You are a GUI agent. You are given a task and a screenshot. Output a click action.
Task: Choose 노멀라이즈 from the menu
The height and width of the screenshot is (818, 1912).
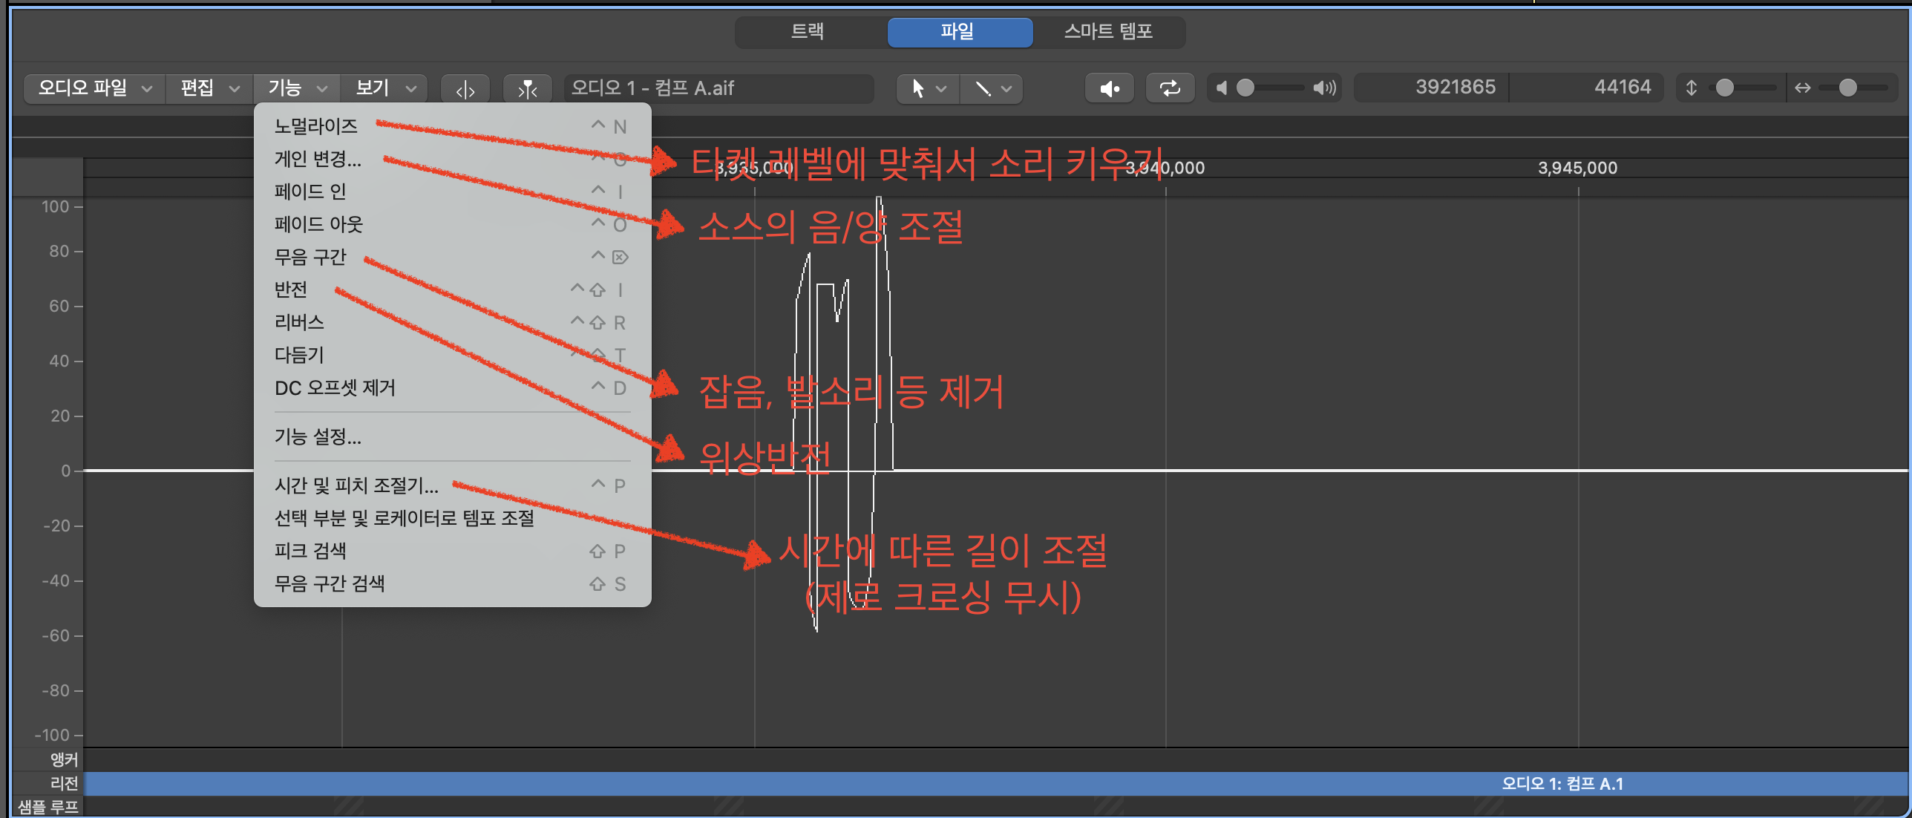[x=316, y=126]
